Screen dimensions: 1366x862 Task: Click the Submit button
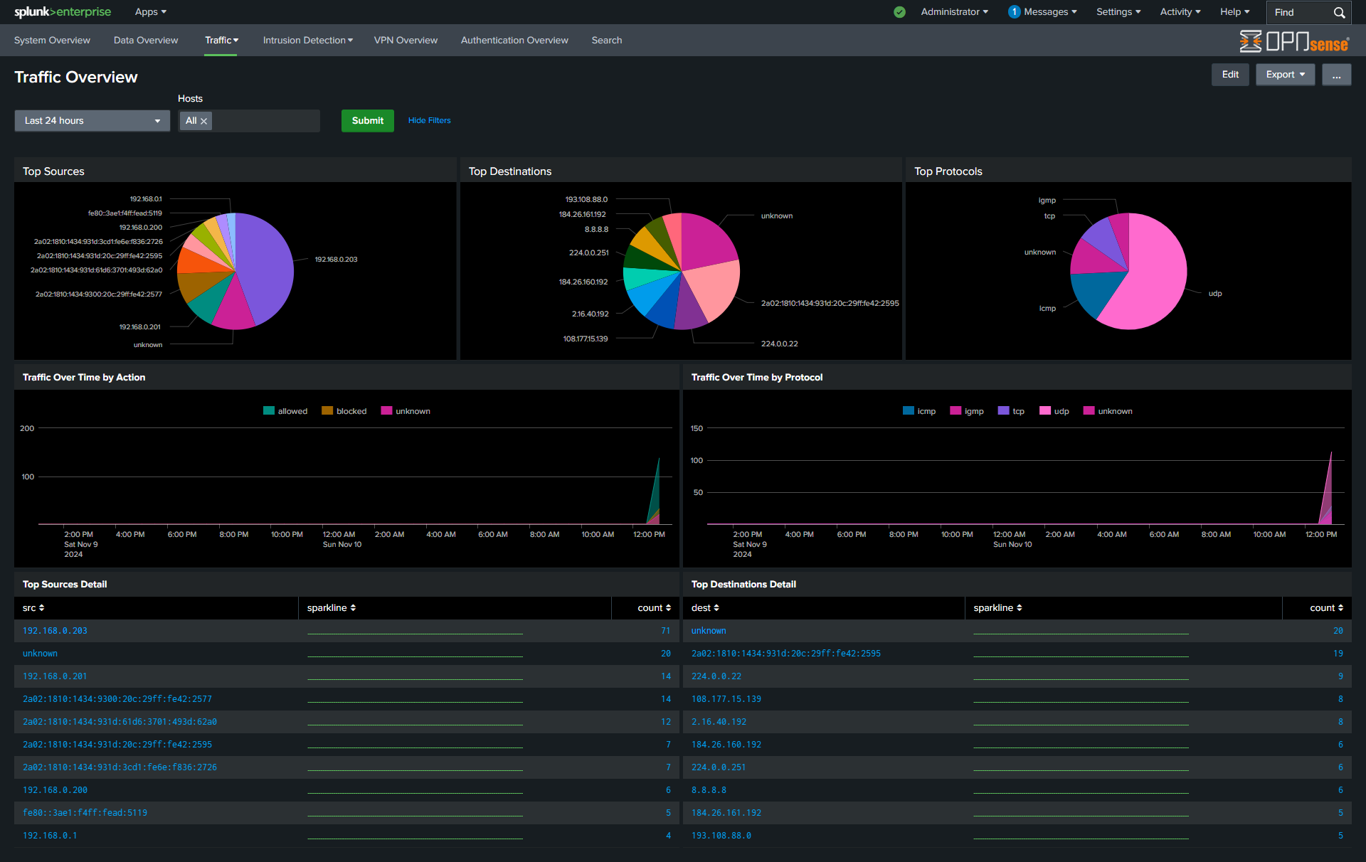(x=367, y=120)
